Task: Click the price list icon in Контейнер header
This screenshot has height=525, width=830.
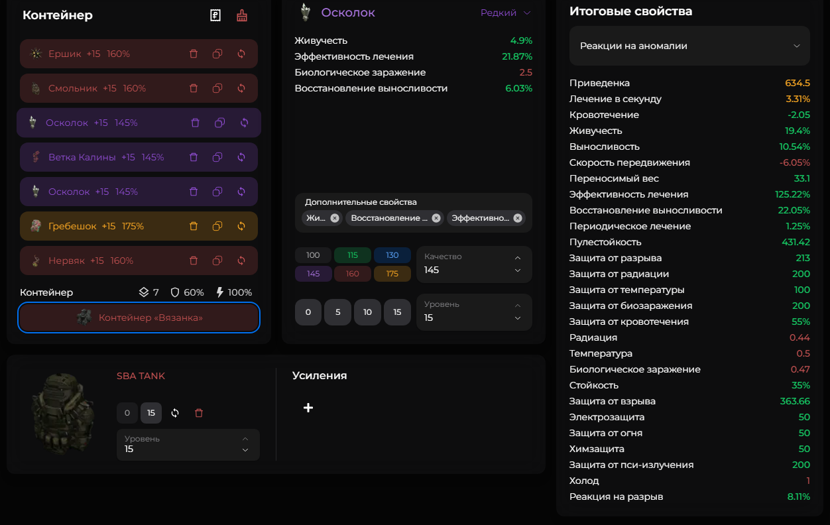Action: click(x=215, y=15)
